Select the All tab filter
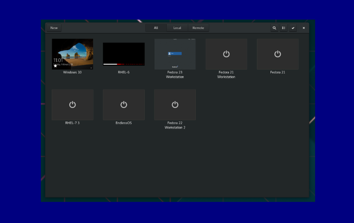 [156, 28]
